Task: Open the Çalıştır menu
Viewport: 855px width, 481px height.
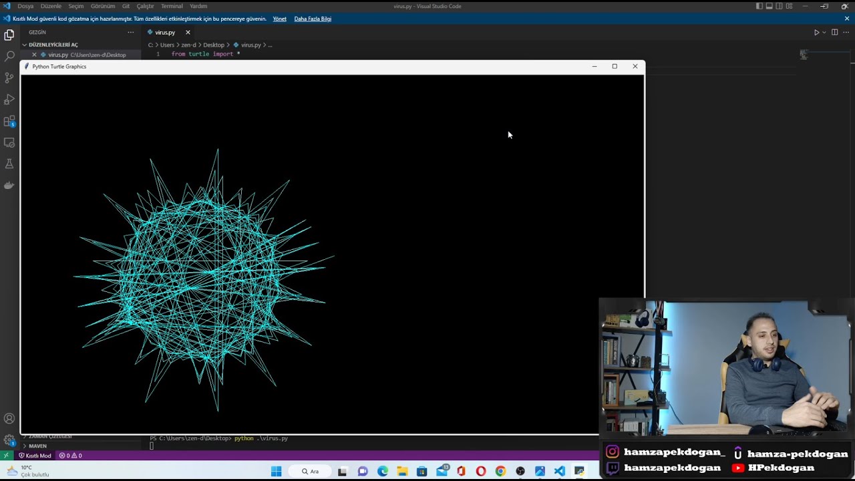Action: pyautogui.click(x=145, y=6)
